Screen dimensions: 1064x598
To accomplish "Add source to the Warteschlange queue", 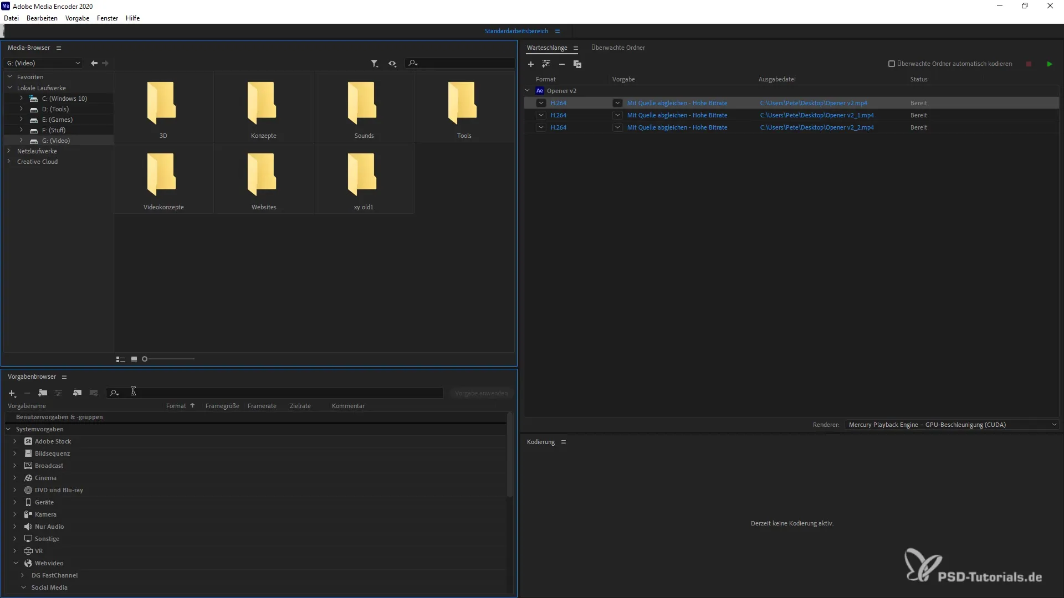I will [531, 64].
